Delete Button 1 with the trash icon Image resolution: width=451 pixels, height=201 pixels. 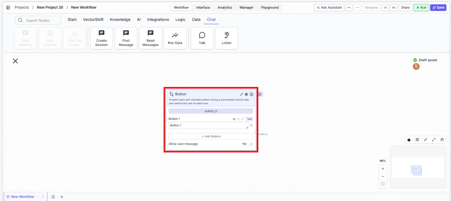pos(251,125)
